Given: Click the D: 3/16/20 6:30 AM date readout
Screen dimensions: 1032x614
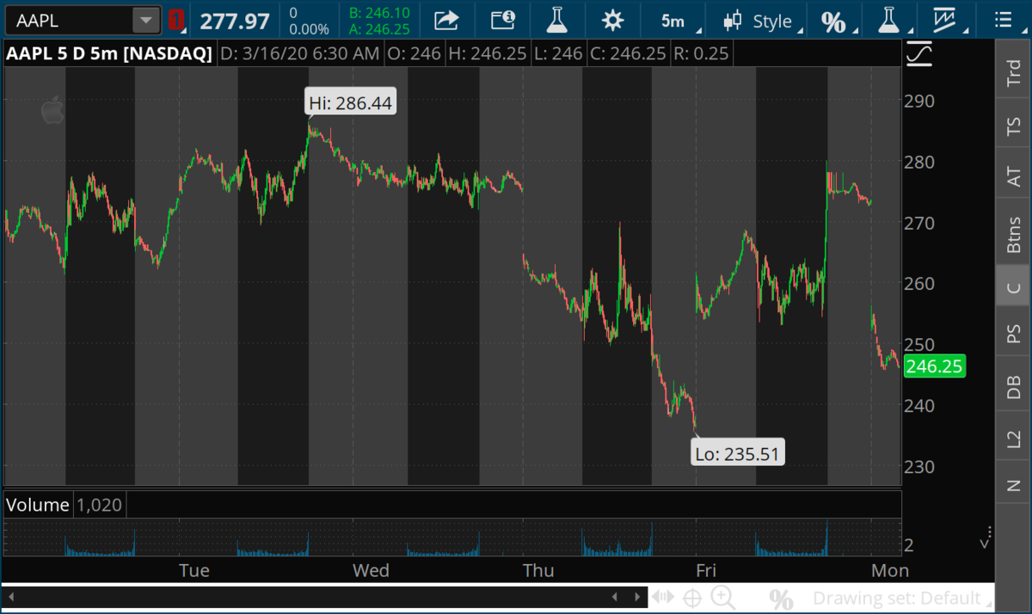Looking at the screenshot, I should coord(300,53).
